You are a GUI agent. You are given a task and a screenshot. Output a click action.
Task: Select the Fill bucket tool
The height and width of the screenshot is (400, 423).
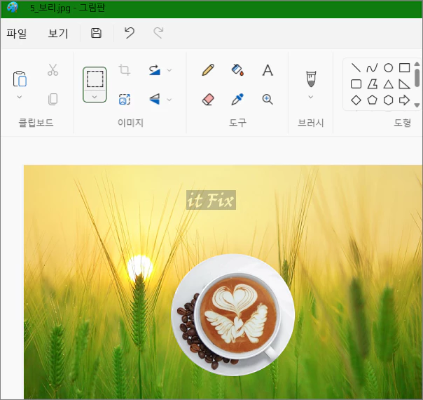[237, 69]
